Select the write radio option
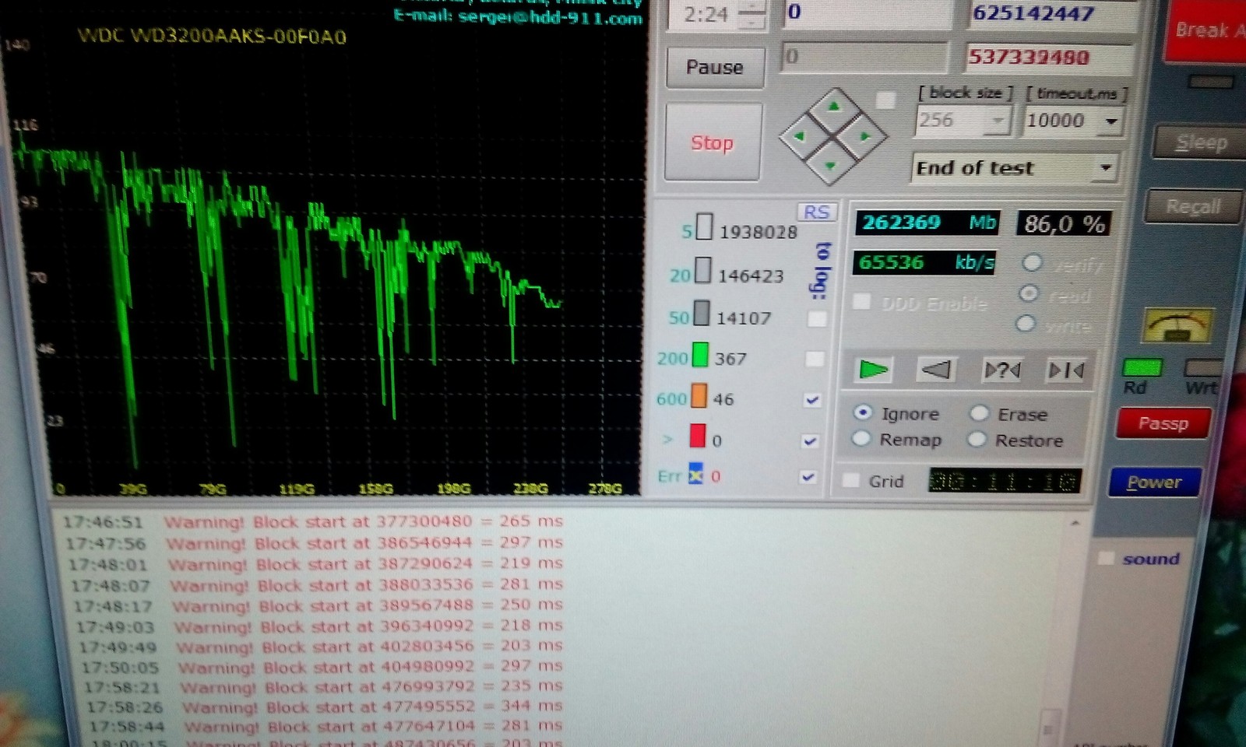The image size is (1246, 747). click(x=1026, y=323)
